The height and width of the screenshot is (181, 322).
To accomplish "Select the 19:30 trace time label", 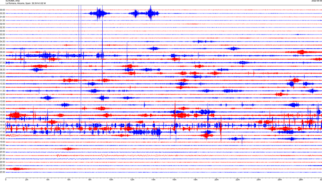I will (2, 145).
